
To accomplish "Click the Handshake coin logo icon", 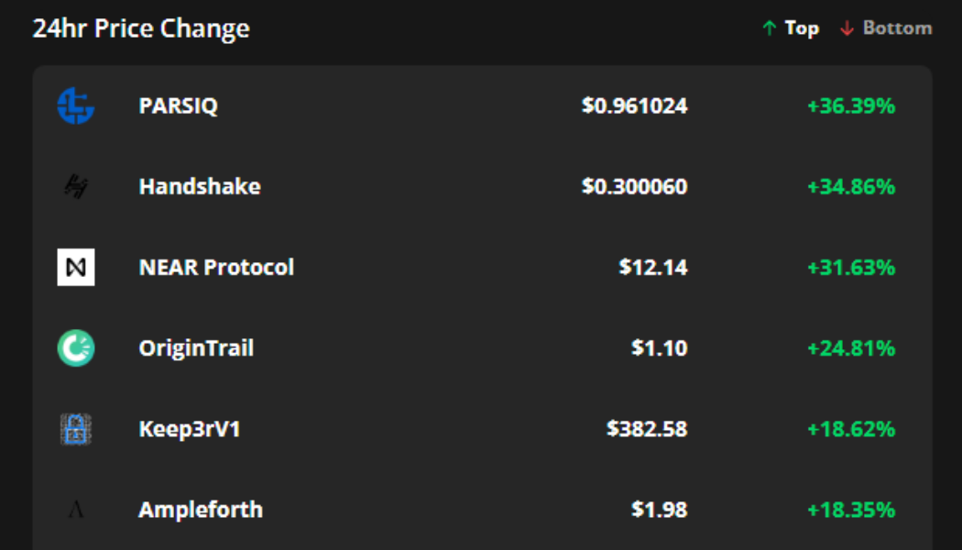I will tap(76, 187).
